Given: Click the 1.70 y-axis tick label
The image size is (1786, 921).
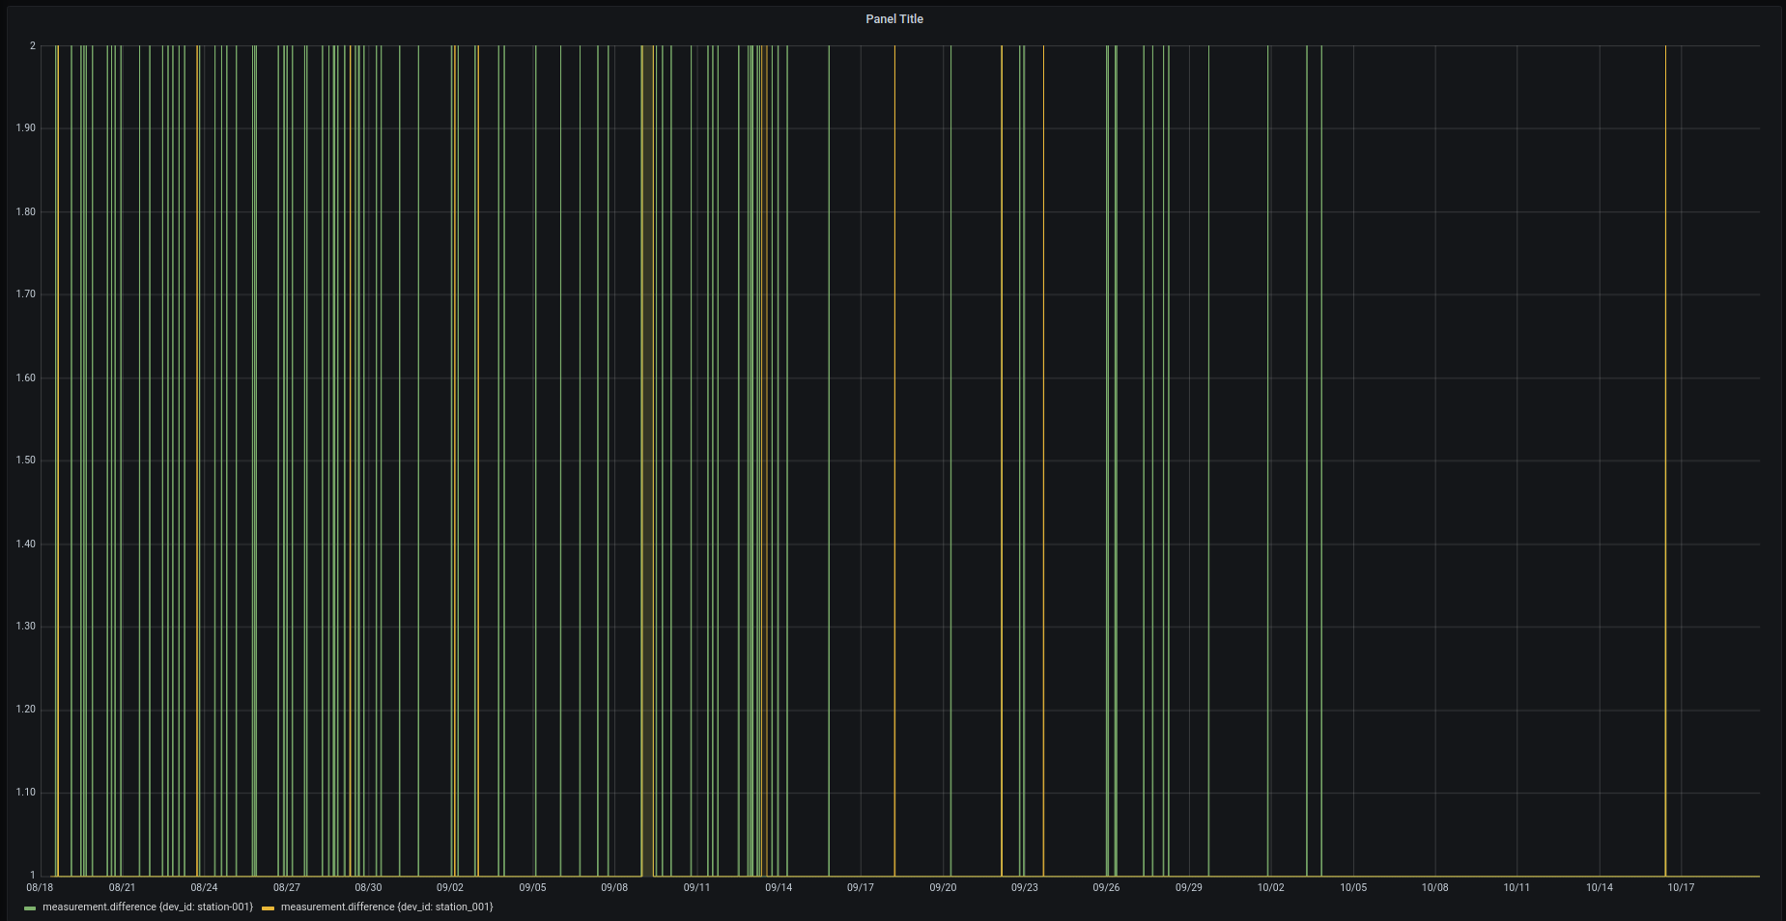Looking at the screenshot, I should pyautogui.click(x=26, y=294).
